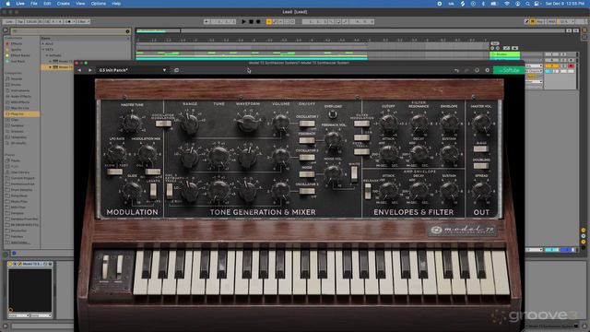Viewport: 590px width, 332px height.
Task: Collapse the VST3 folder in browser tree
Action: tap(43, 50)
